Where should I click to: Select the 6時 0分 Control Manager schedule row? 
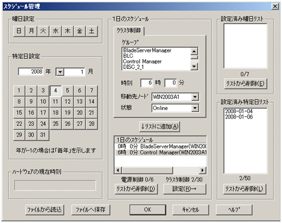coord(160,153)
